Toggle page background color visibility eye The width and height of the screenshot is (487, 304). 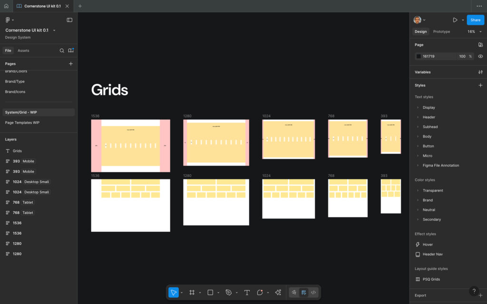pos(480,56)
